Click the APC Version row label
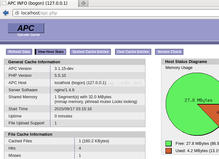The width and height of the screenshot is (219, 159). [20, 69]
